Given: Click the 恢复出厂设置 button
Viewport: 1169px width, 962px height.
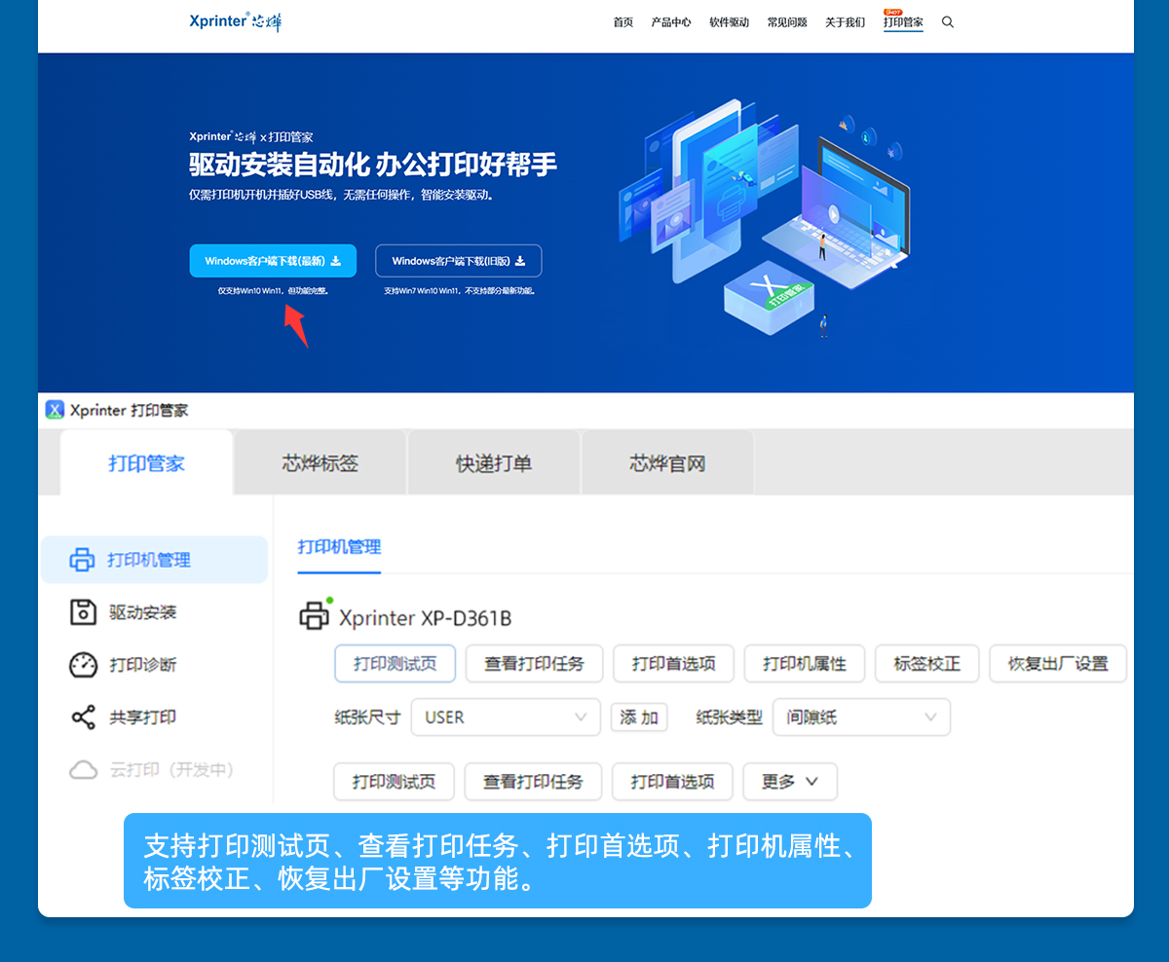Looking at the screenshot, I should (1058, 664).
